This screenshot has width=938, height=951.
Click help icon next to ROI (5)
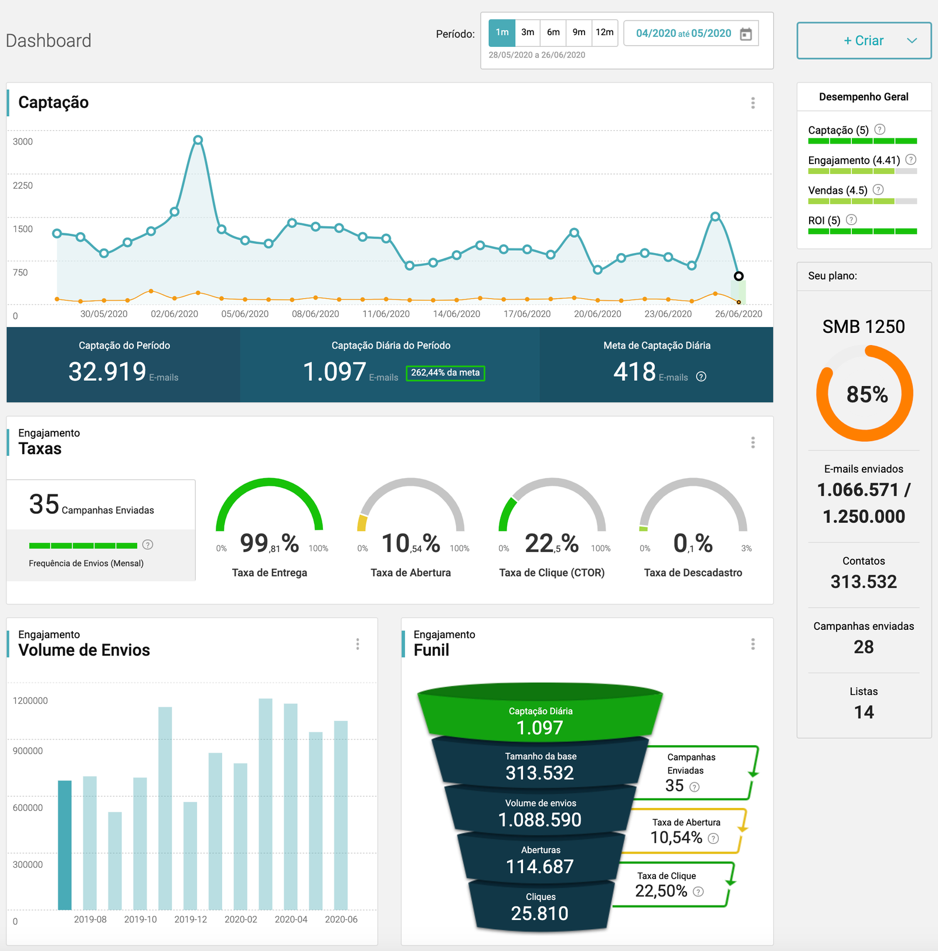[851, 220]
